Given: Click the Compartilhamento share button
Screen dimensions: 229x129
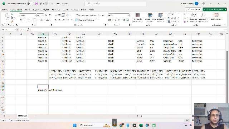Looking at the screenshot, I should pyautogui.click(x=215, y=9).
